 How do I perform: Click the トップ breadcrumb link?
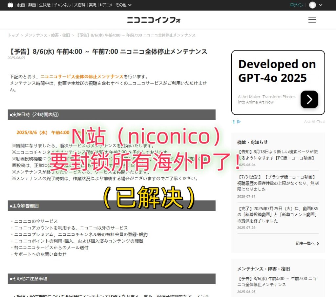[13, 35]
